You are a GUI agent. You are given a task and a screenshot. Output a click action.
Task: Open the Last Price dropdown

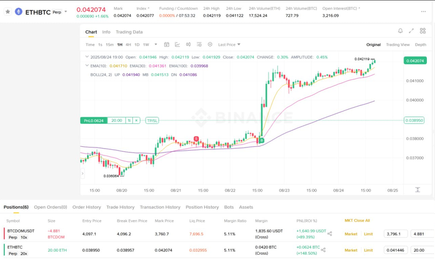click(x=229, y=45)
